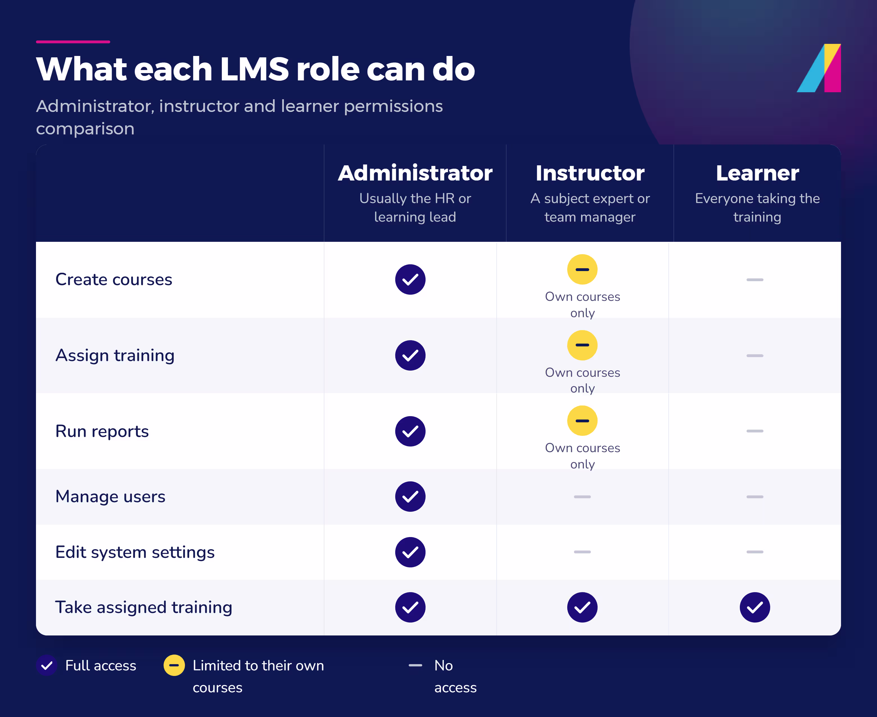Click the 'Run reports' row label
This screenshot has height=717, width=877.
tap(102, 432)
